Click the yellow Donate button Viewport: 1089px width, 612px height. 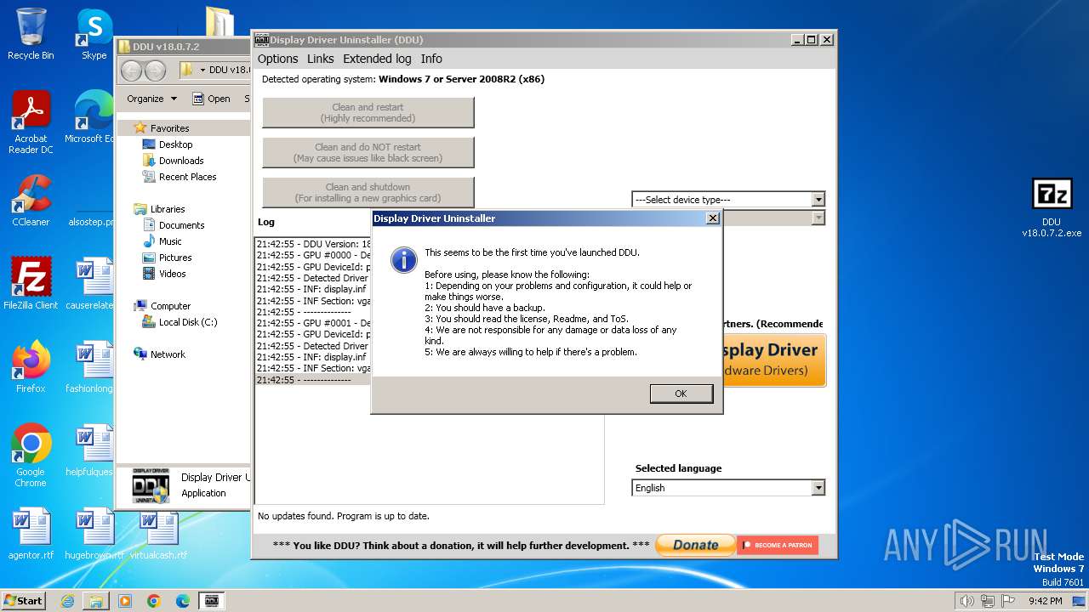pos(695,545)
